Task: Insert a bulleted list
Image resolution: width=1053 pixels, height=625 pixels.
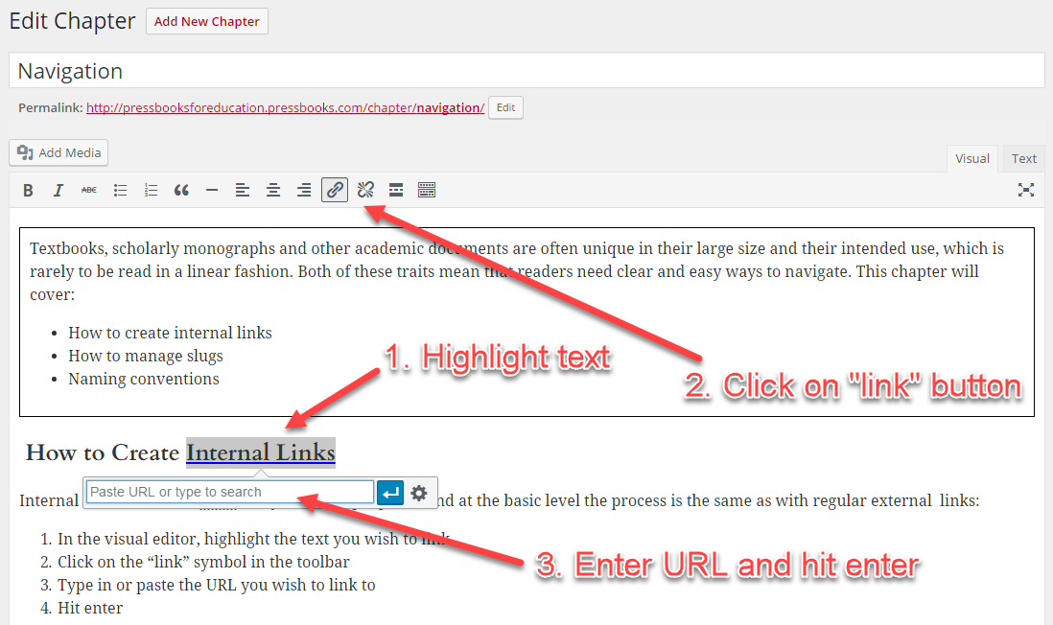Action: [x=120, y=191]
